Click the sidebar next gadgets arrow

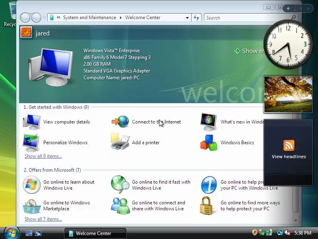pyautogui.click(x=308, y=8)
